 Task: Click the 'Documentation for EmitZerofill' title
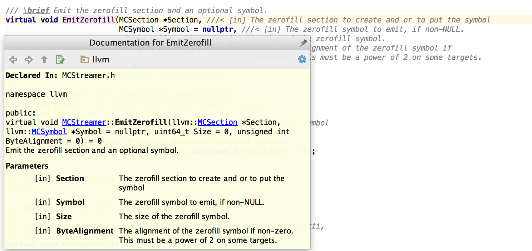click(x=150, y=43)
